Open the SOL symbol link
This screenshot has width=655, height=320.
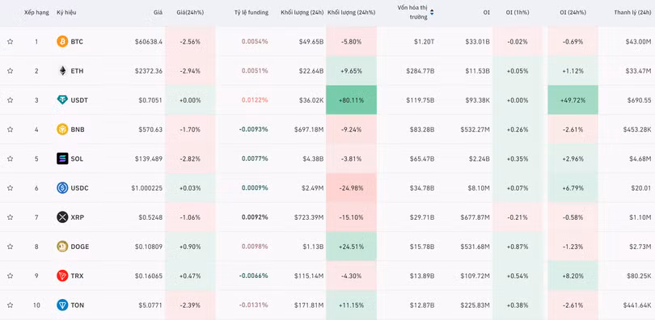click(x=77, y=158)
